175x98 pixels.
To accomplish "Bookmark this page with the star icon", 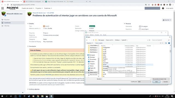I will 149,5.
